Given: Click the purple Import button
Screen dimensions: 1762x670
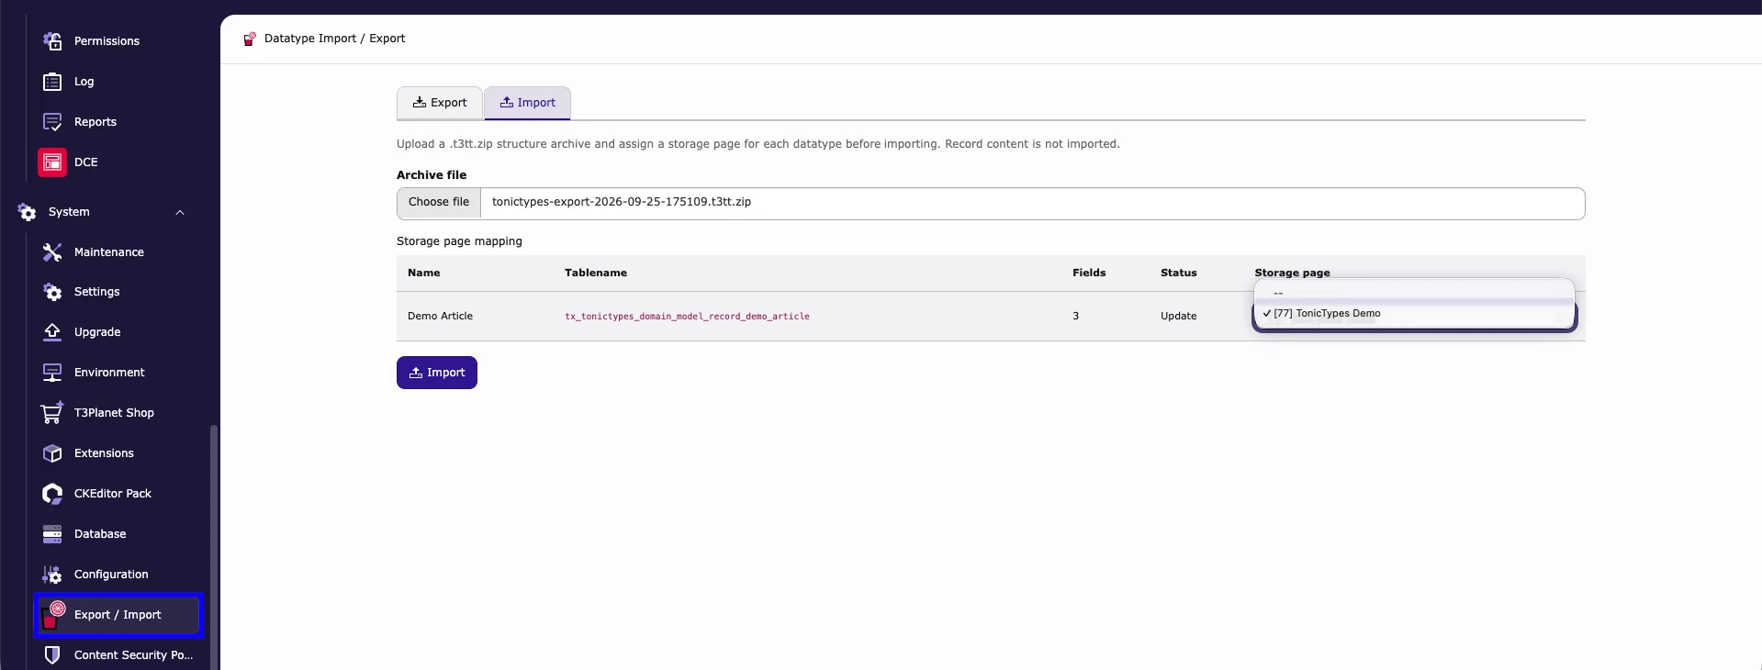Looking at the screenshot, I should point(437,373).
